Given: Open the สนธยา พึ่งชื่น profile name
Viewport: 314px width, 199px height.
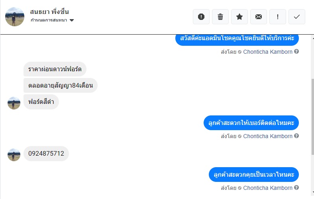Looking at the screenshot, I should pos(49,12).
